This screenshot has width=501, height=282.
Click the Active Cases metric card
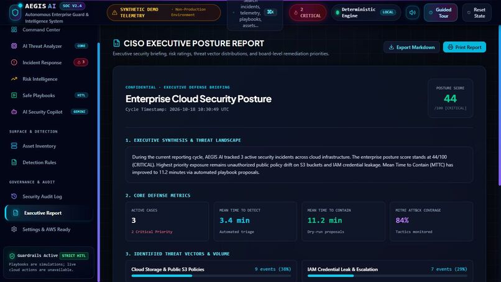click(x=167, y=221)
